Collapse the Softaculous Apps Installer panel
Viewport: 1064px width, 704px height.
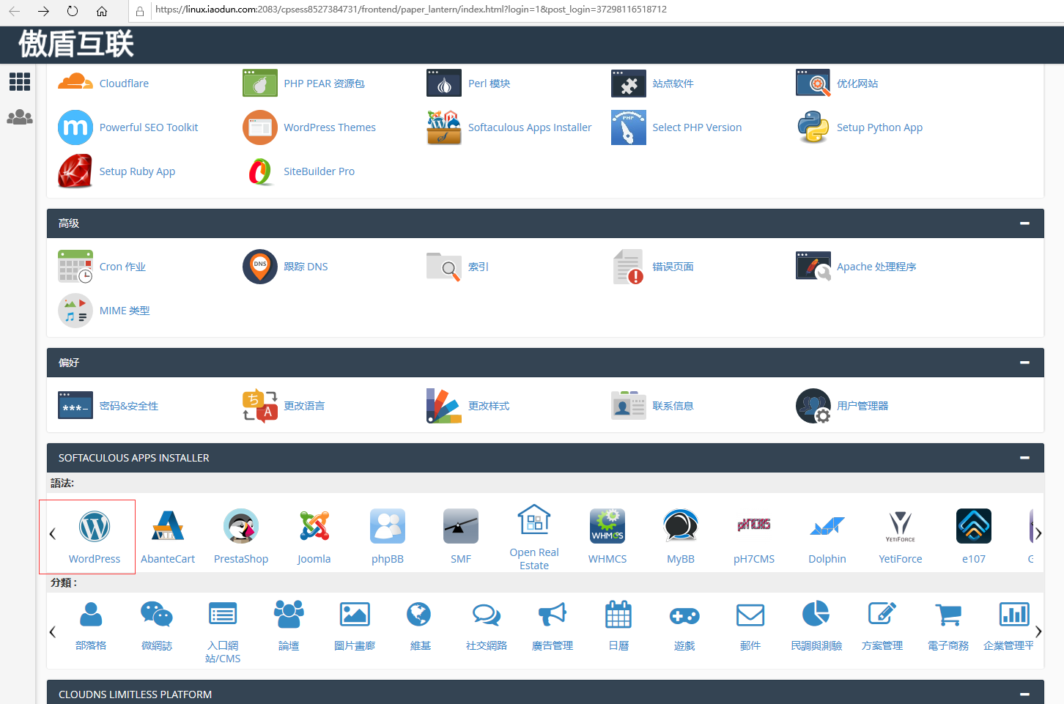coord(1024,458)
